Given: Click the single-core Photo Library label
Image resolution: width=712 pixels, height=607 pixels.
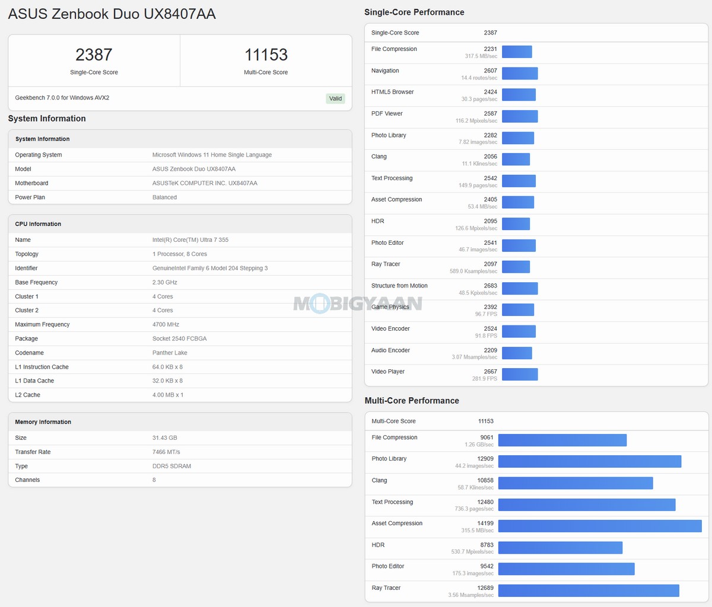Looking at the screenshot, I should 389,135.
